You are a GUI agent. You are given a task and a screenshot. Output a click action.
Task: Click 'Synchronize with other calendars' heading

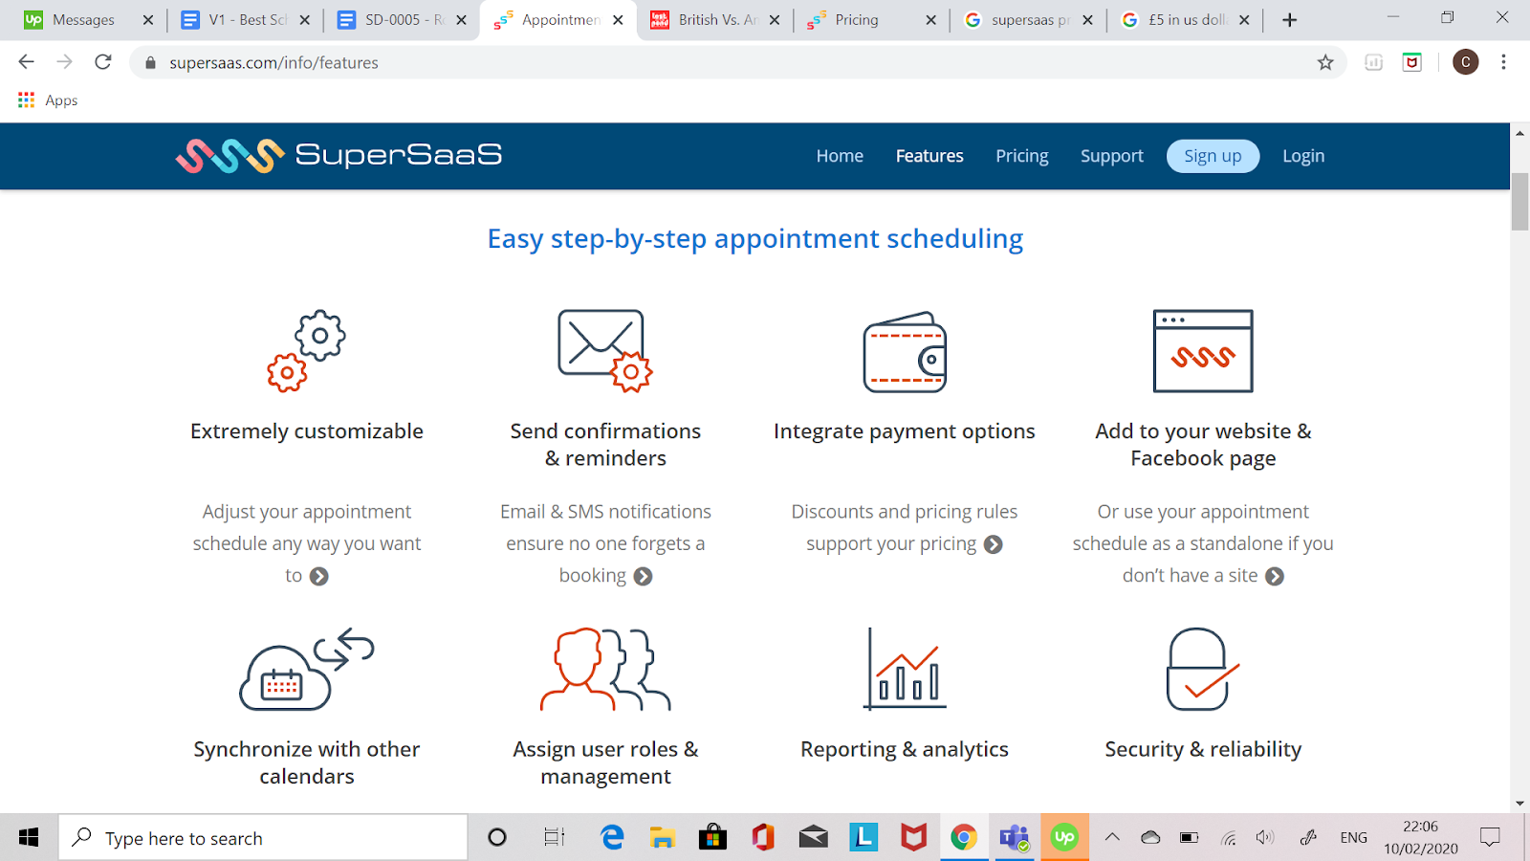306,762
